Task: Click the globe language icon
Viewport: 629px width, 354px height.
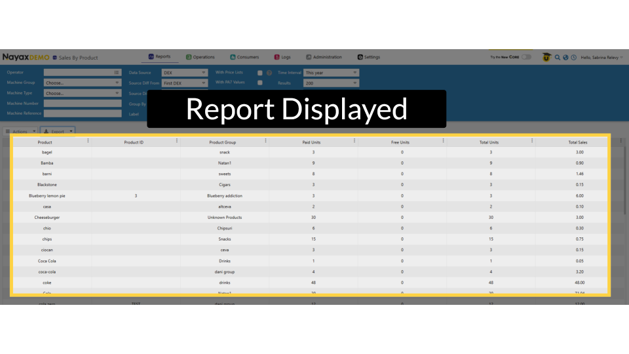Action: click(x=565, y=58)
